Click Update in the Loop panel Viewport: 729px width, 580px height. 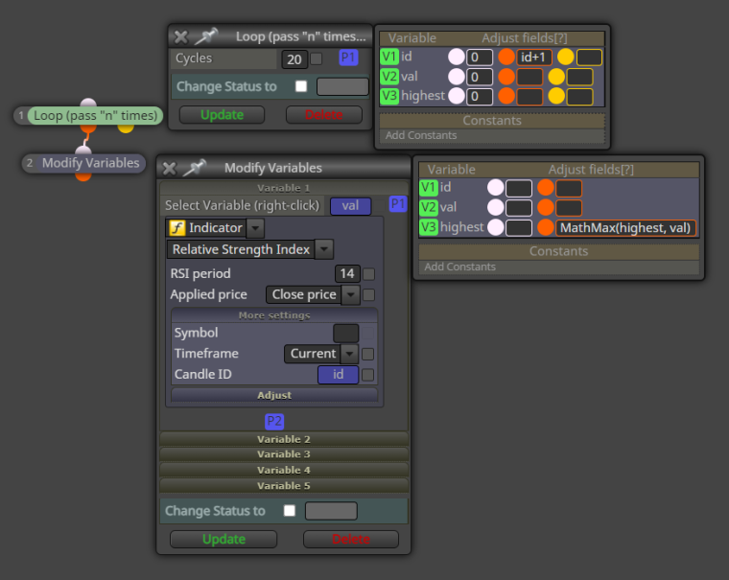222,115
